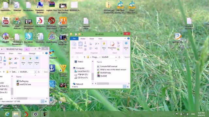This screenshot has height=117, width=209.
Task: Open delete options arrow in WinRAR window
Action: tap(98, 44)
